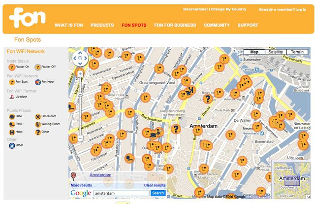Click the Google logo by search box
The image size is (315, 204).
pyautogui.click(x=81, y=193)
